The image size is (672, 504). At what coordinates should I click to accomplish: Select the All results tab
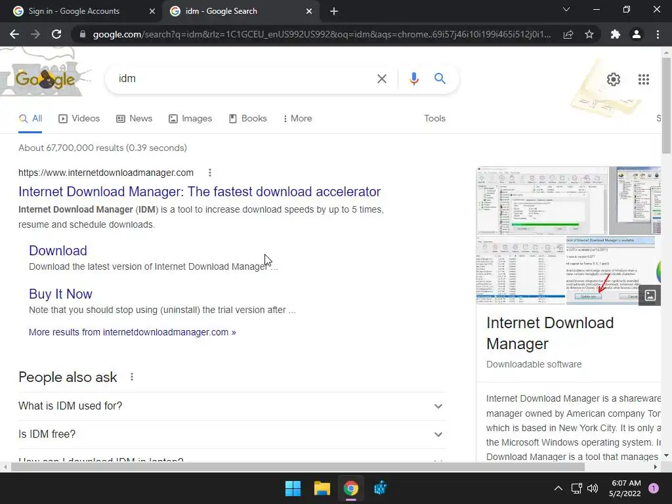click(x=30, y=119)
